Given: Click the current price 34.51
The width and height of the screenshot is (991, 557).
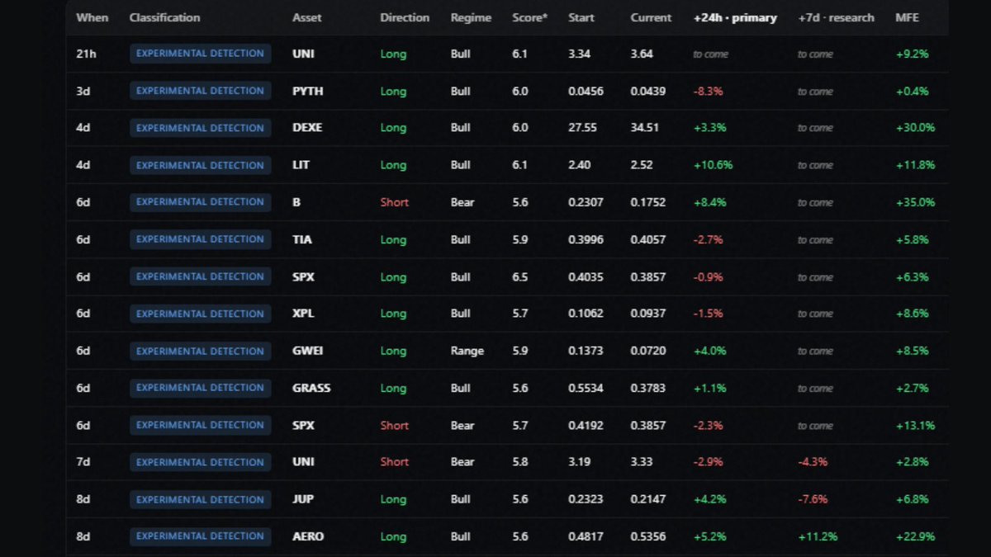Looking at the screenshot, I should 645,128.
